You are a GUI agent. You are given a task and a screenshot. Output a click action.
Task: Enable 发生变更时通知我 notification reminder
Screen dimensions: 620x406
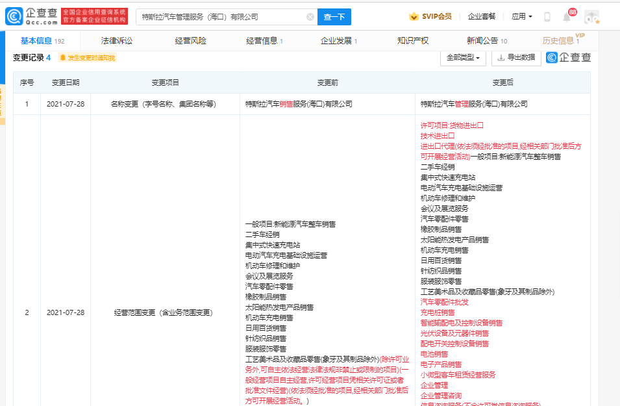click(92, 57)
